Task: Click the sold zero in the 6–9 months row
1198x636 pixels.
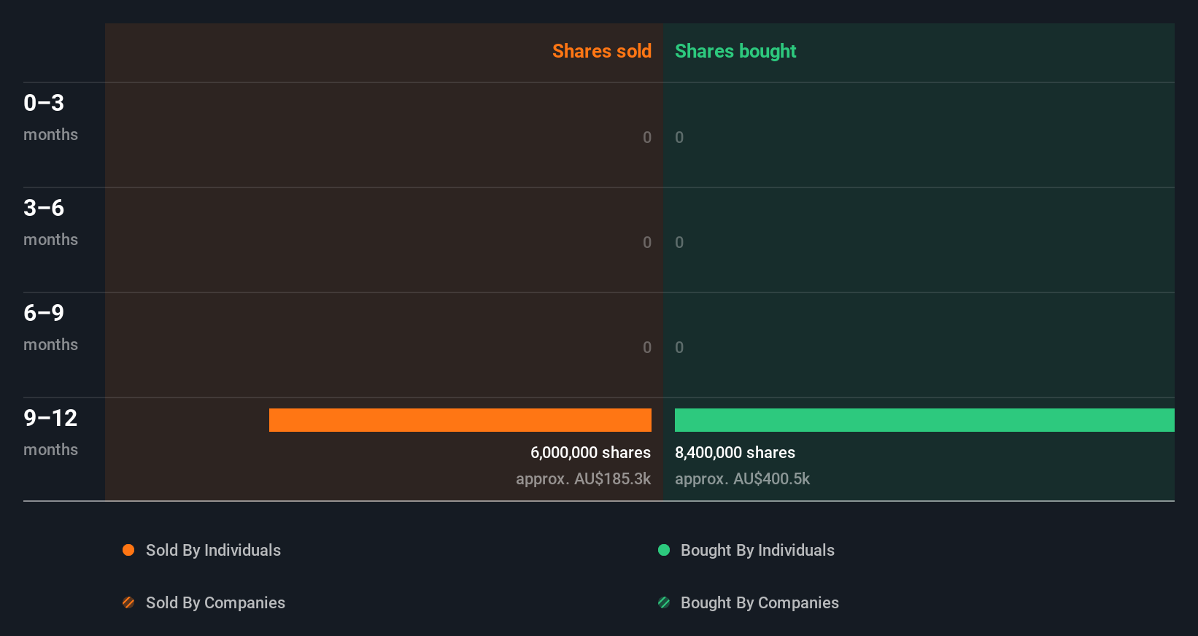Action: (x=647, y=347)
